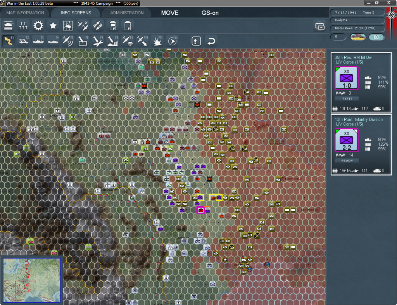397x305 pixels.
Task: Click the burning tank icon button
Action: click(x=358, y=37)
